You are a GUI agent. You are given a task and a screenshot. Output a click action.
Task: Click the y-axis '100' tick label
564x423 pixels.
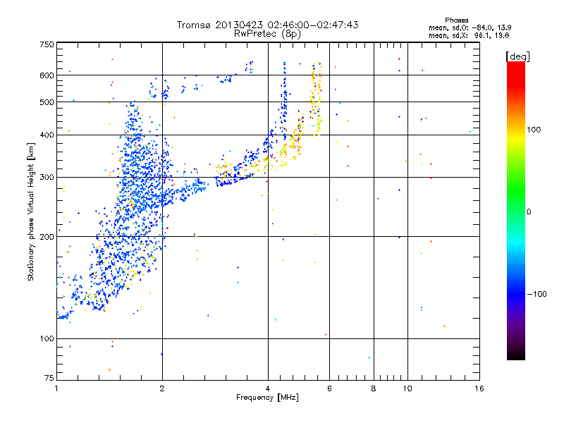tap(47, 338)
